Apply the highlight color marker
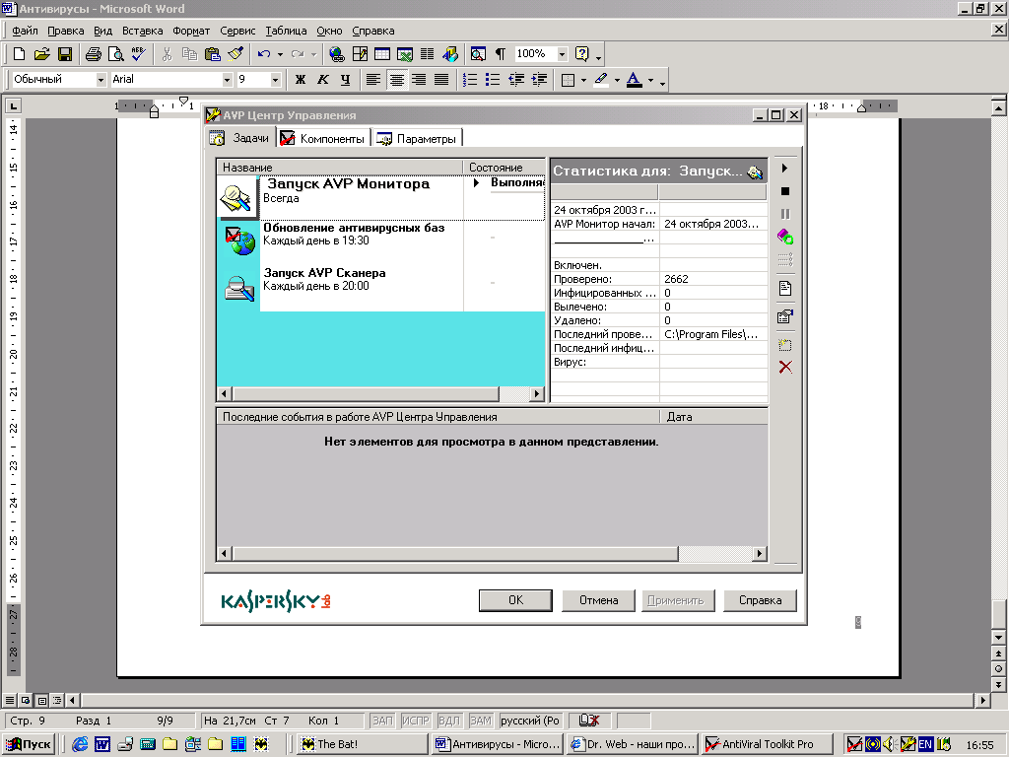Image resolution: width=1009 pixels, height=757 pixels. (x=601, y=79)
